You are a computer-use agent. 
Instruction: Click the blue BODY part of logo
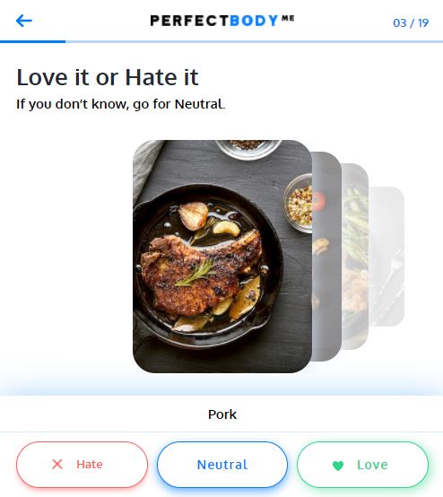(254, 21)
